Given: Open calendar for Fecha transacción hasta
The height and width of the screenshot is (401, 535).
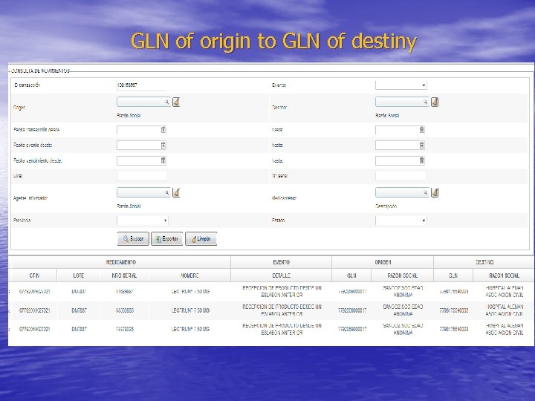Looking at the screenshot, I should pyautogui.click(x=422, y=129).
